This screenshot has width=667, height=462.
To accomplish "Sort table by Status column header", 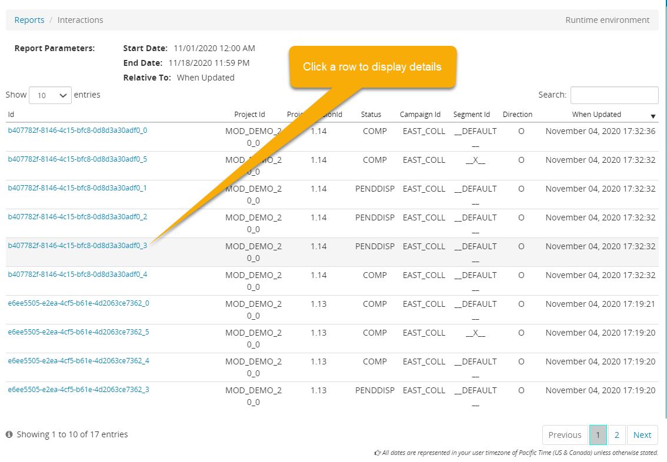I will [x=371, y=115].
